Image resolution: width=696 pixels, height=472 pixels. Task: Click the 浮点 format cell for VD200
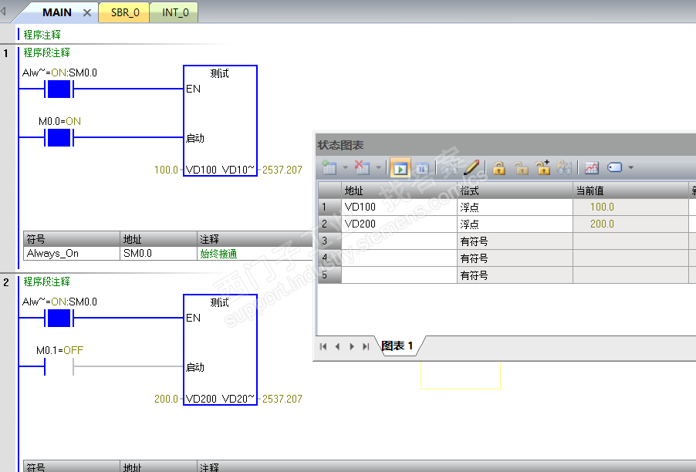point(515,224)
